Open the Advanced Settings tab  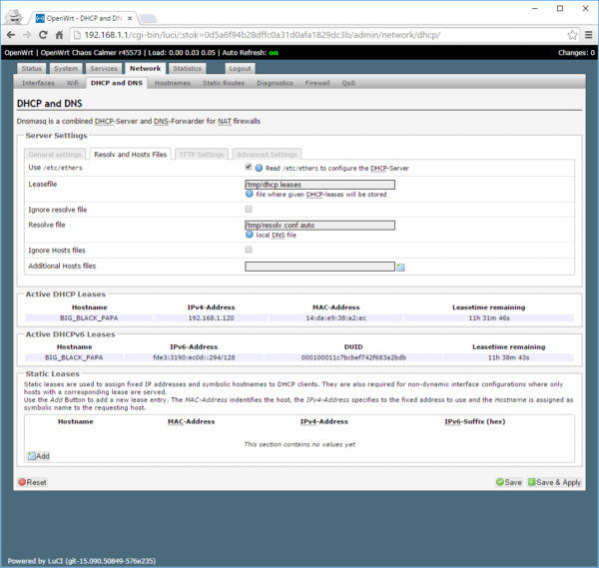click(267, 155)
